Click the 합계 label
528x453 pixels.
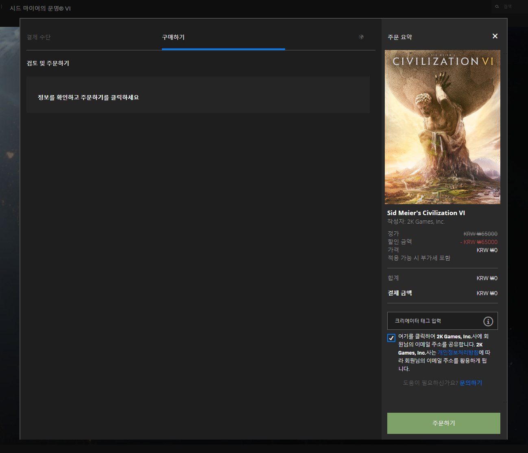(393, 278)
